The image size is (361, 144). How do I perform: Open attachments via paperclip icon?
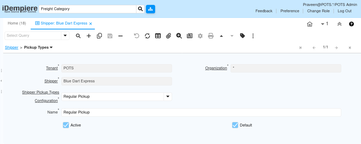point(169,36)
